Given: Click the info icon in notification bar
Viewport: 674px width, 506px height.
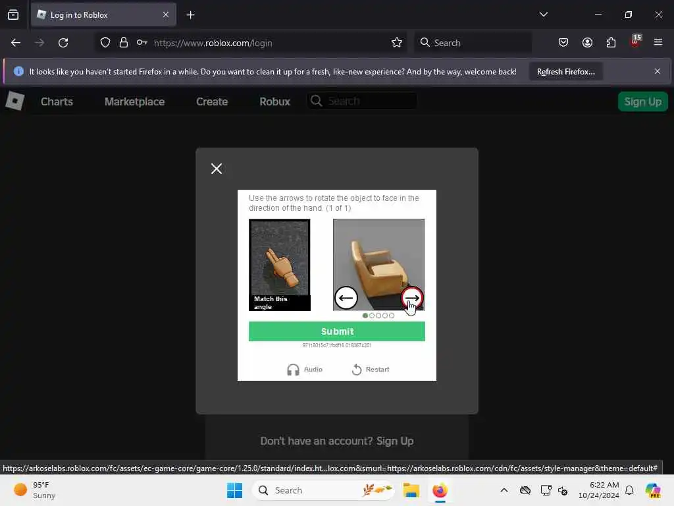Looking at the screenshot, I should coord(18,71).
